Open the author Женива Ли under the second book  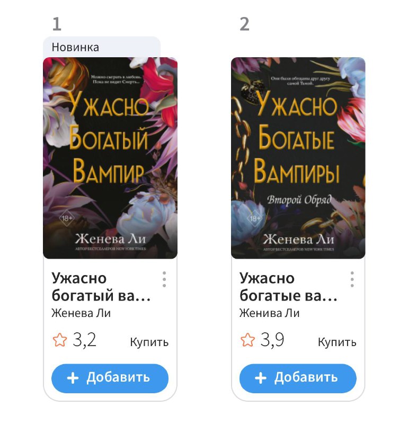tap(269, 313)
